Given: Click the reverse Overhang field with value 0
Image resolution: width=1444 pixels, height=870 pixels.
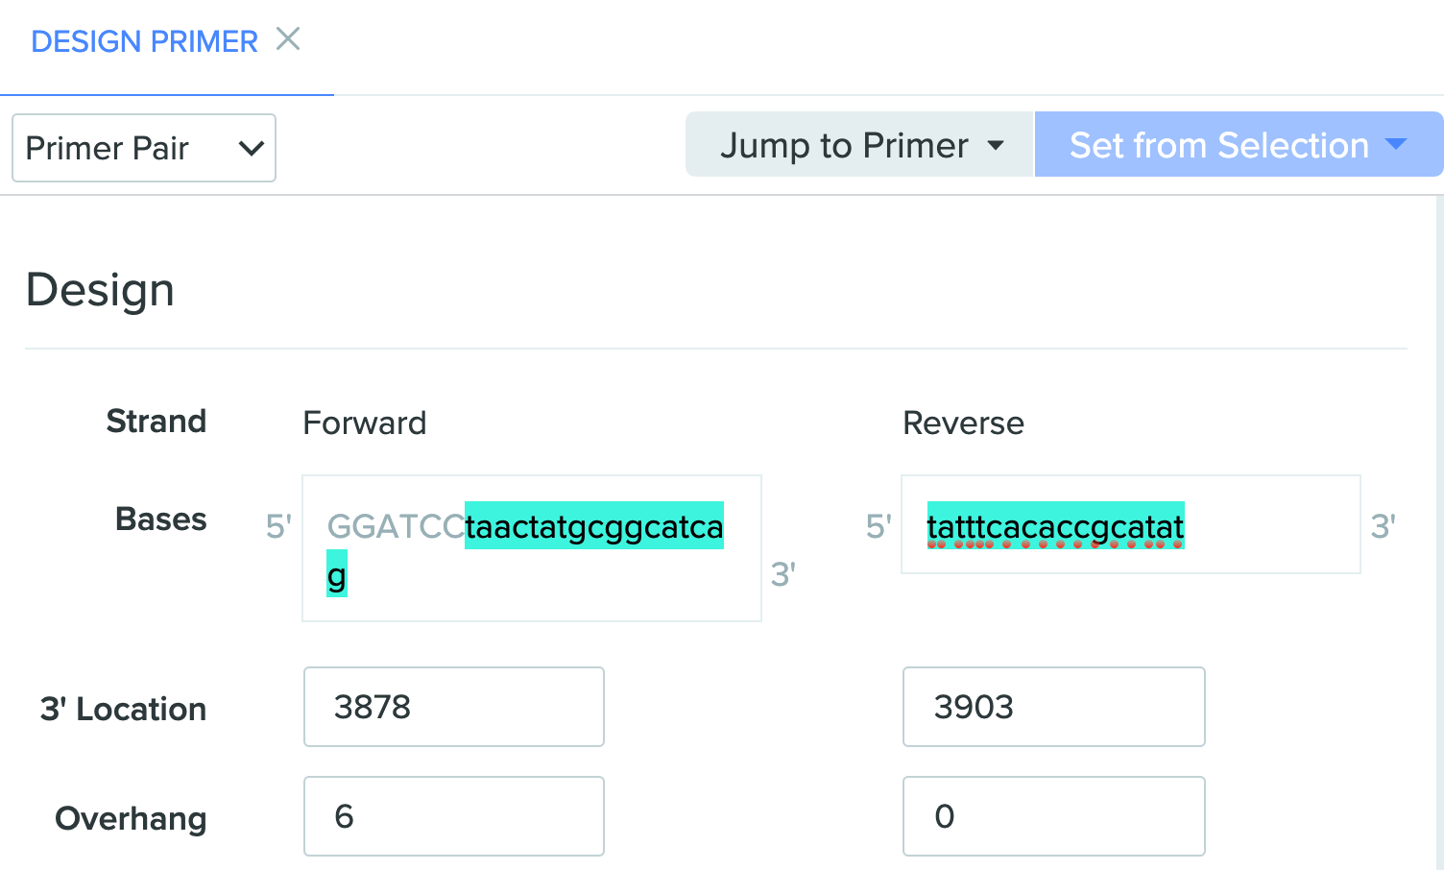Looking at the screenshot, I should (1053, 816).
